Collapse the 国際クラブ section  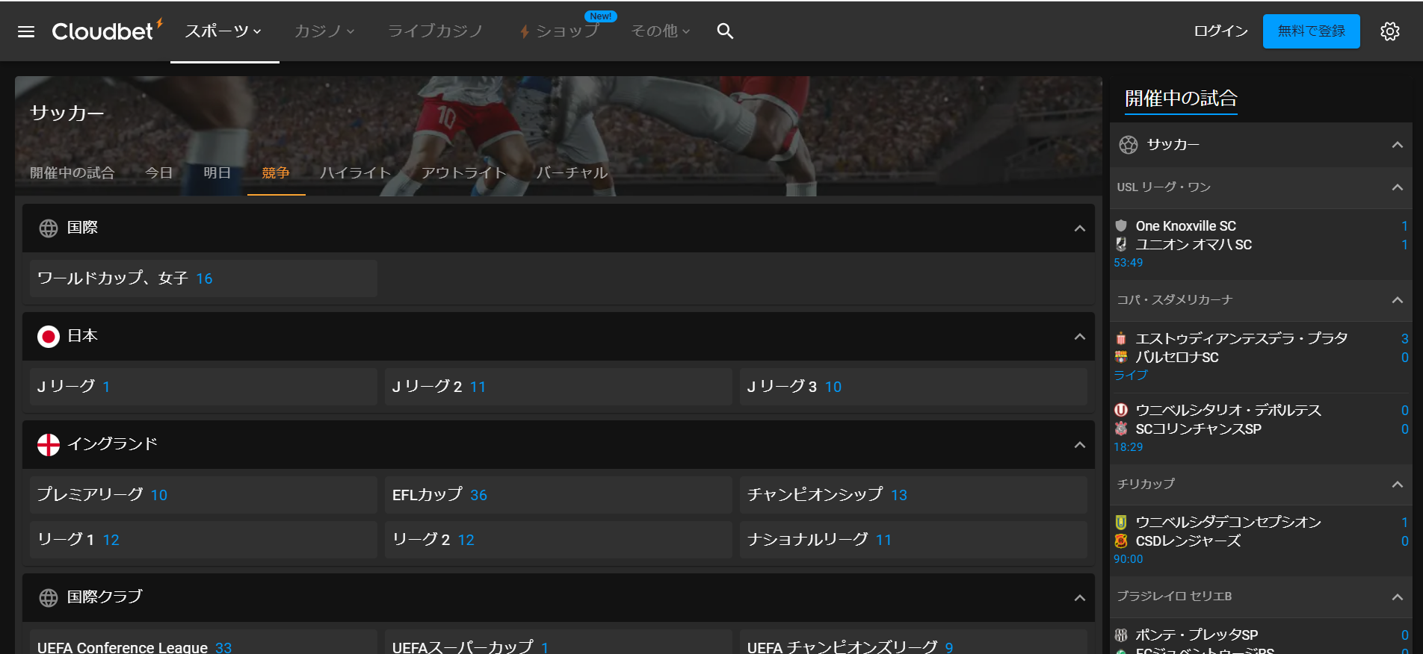coord(1080,598)
